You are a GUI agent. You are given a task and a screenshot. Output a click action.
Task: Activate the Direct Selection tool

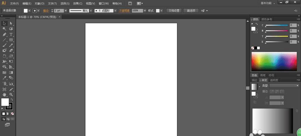[x=11, y=23]
